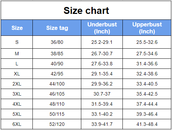172x130 pixels.
Task: Click the 52/120 size tag cell
Action: [57, 124]
